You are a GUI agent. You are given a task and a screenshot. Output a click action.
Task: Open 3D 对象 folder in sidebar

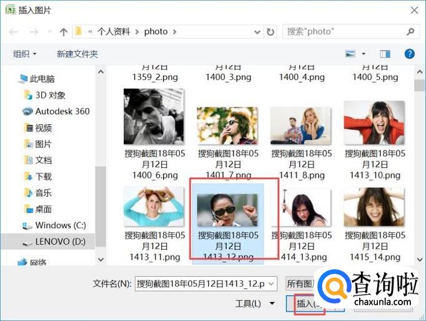[x=50, y=95]
